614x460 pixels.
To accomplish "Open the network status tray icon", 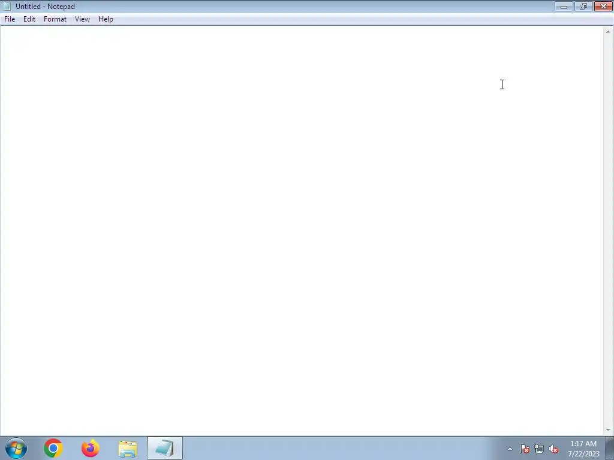I will coord(539,449).
